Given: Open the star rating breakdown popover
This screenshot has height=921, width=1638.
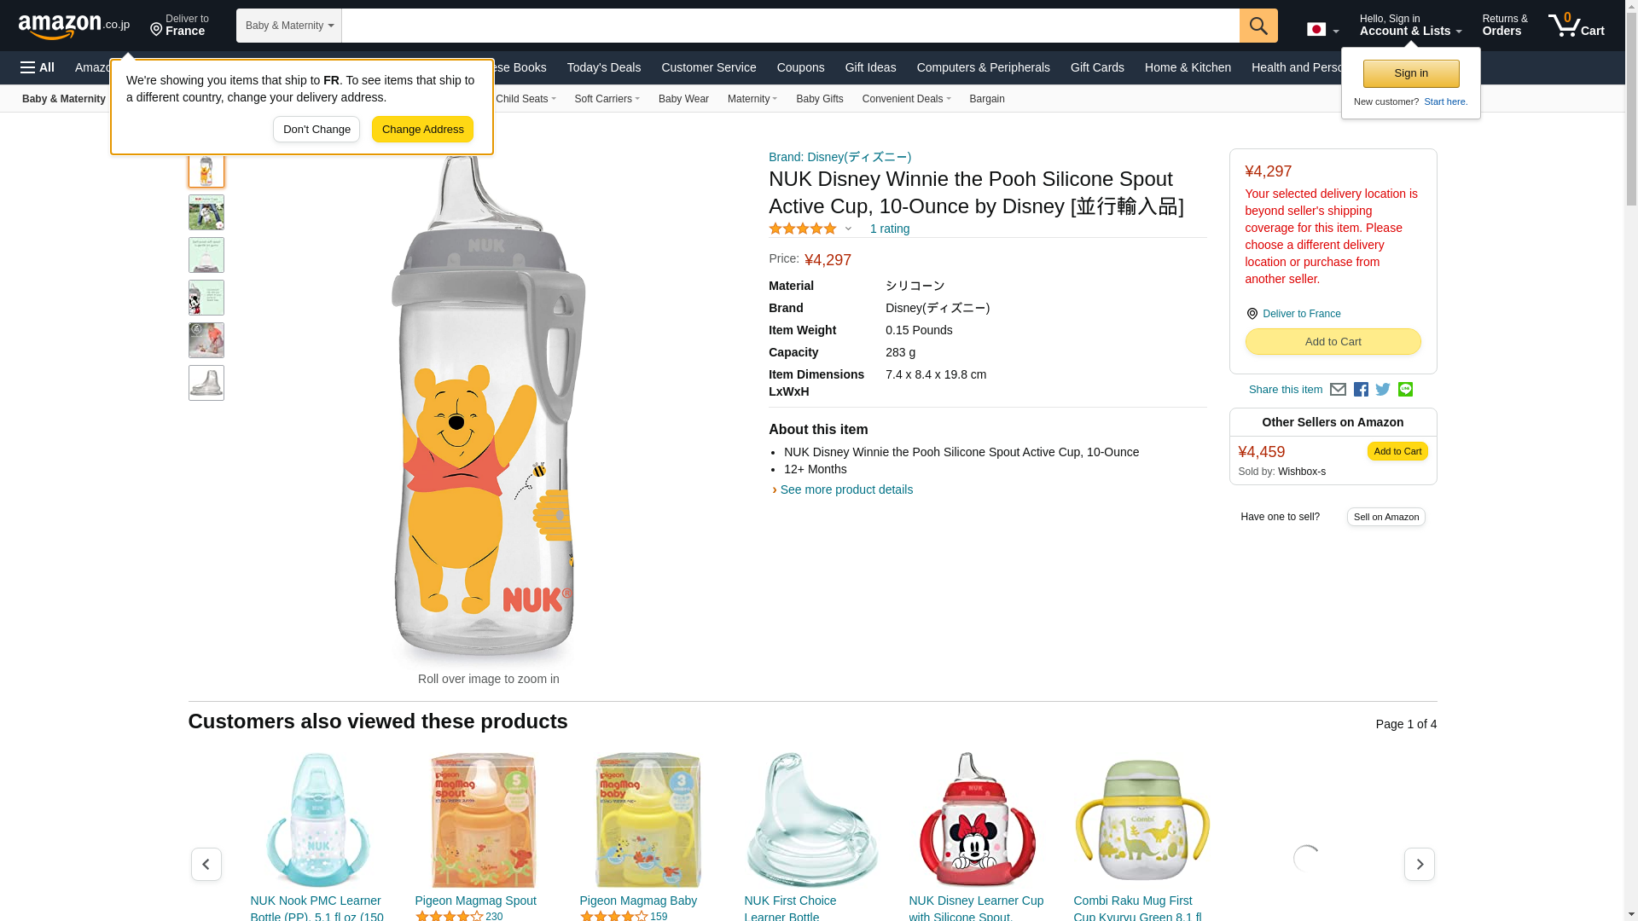Looking at the screenshot, I should tap(810, 229).
